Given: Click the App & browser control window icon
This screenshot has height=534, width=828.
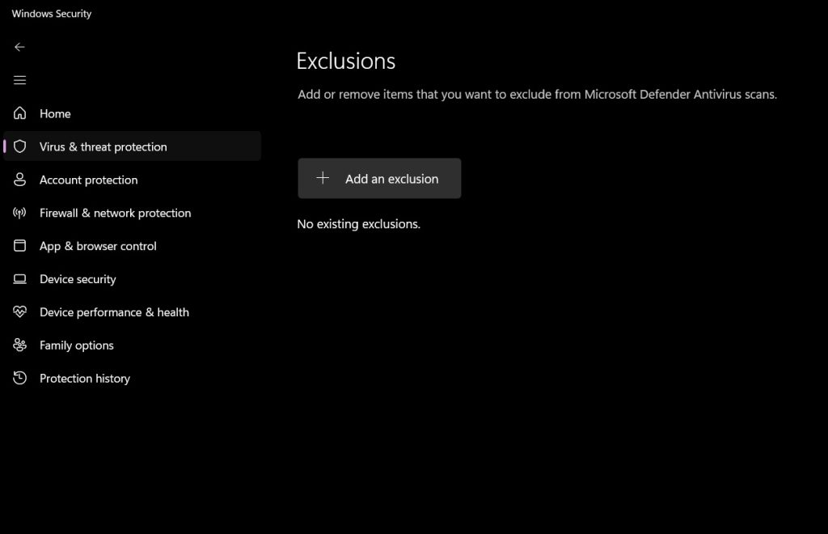Looking at the screenshot, I should [x=19, y=246].
